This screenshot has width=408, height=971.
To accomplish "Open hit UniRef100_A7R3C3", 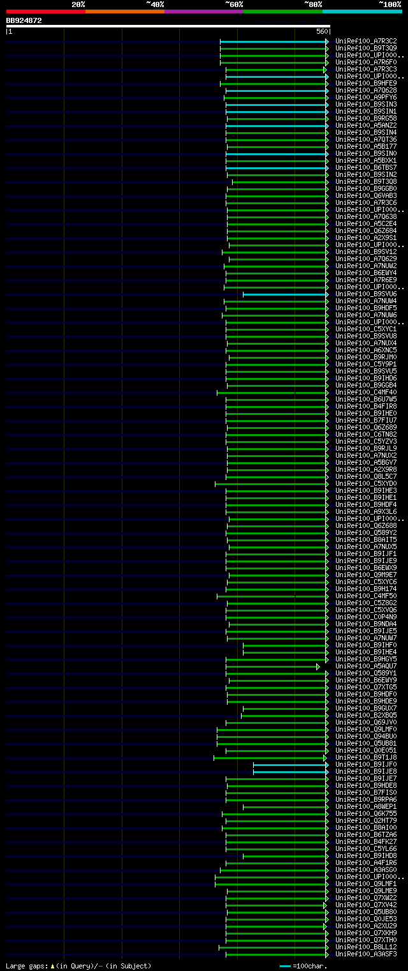I will pyautogui.click(x=366, y=70).
